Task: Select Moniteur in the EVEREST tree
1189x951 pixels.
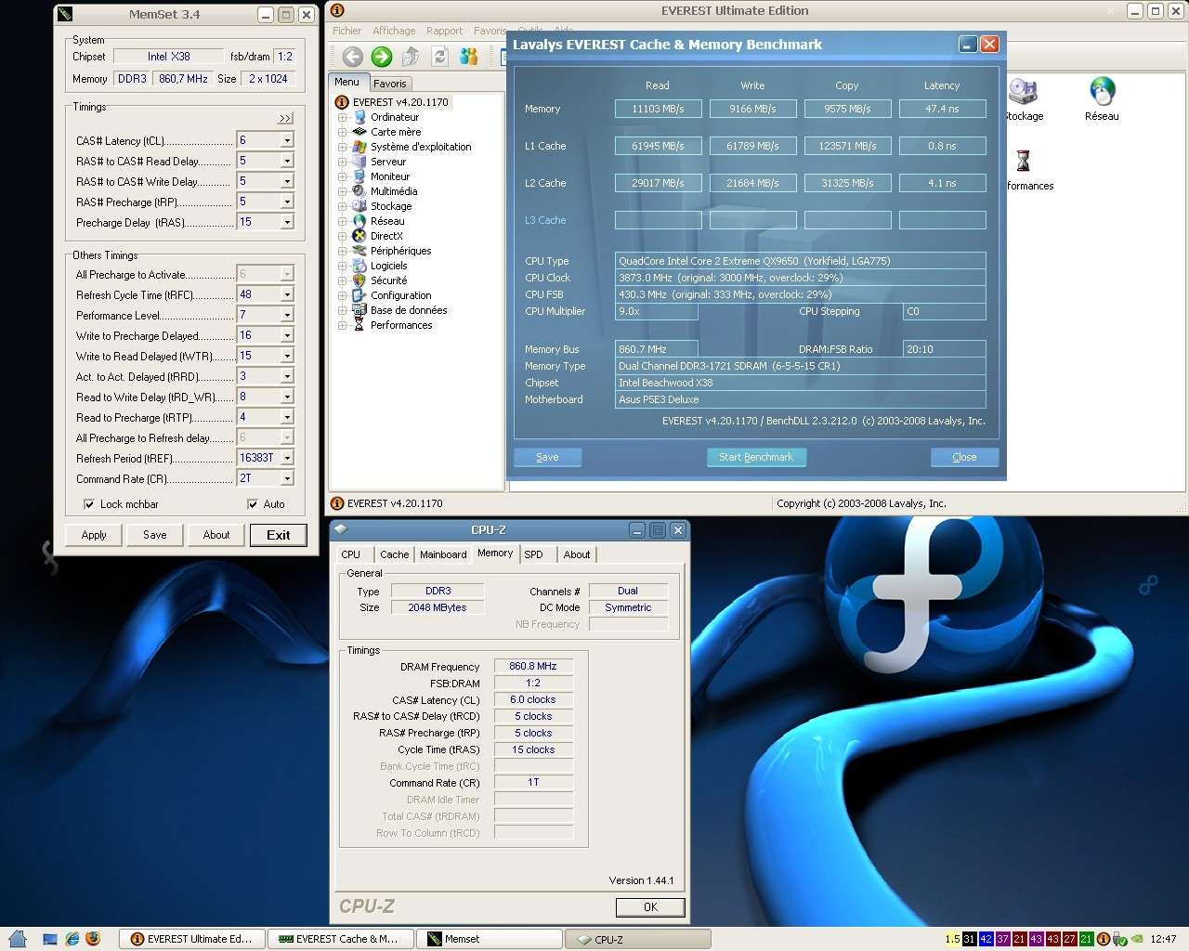Action: 390,176
